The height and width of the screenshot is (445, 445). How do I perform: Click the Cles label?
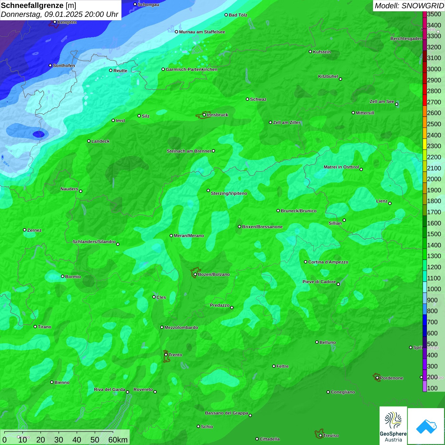[161, 297]
